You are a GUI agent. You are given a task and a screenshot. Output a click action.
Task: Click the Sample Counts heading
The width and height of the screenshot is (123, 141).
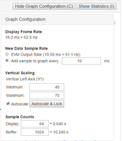[20, 117]
